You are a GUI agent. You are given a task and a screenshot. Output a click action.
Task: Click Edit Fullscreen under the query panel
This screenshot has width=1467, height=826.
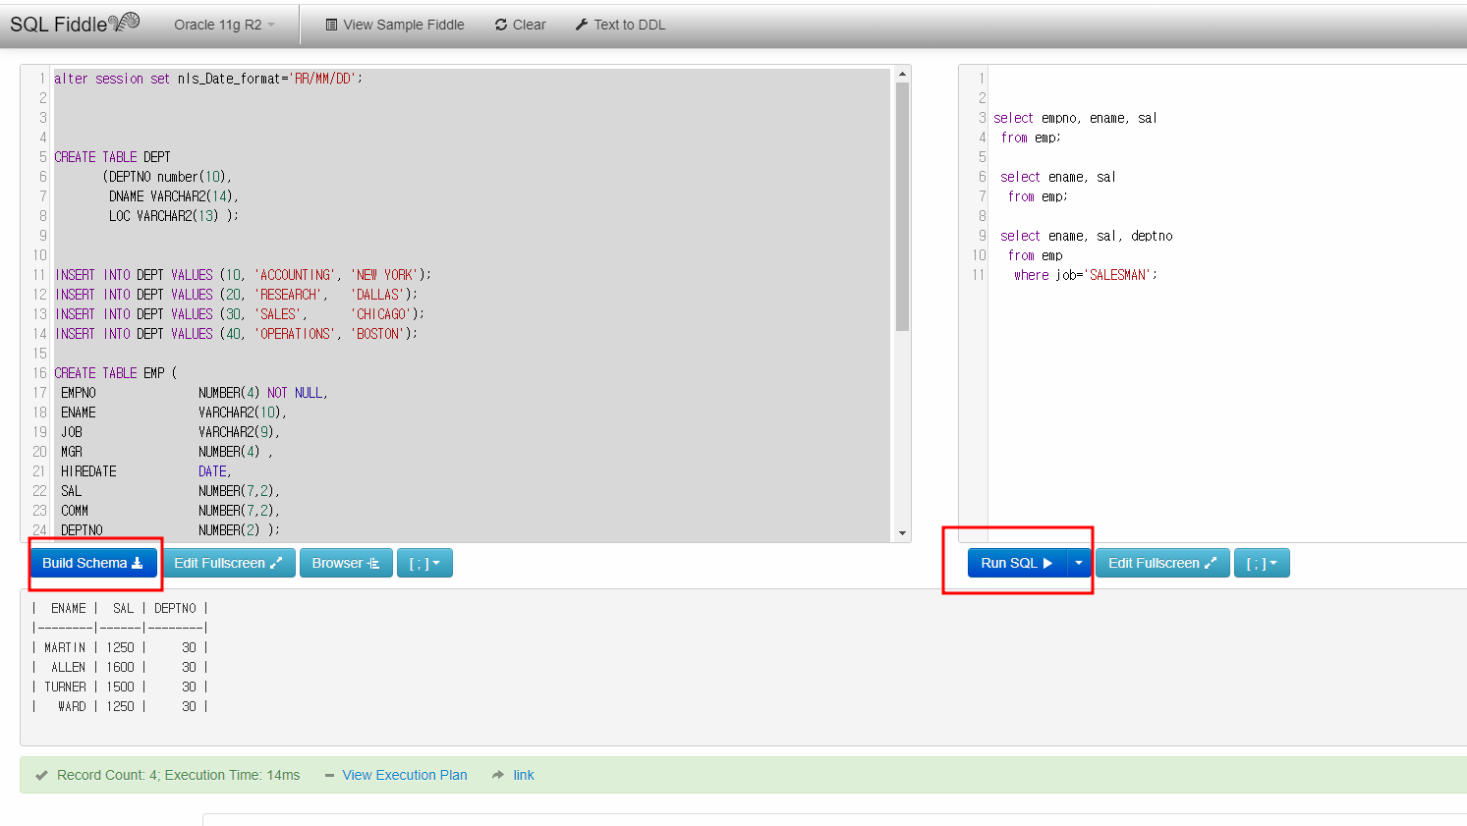coord(1162,563)
